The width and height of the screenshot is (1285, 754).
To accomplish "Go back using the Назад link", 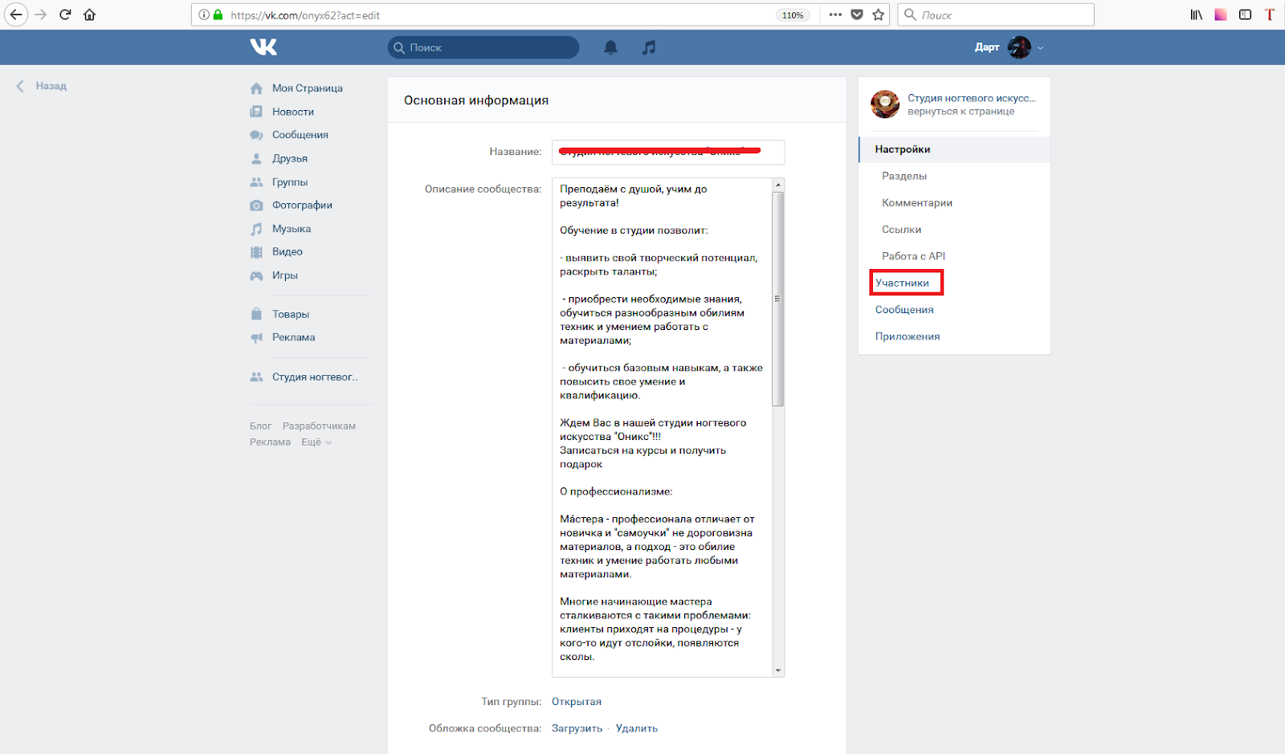I will point(50,86).
